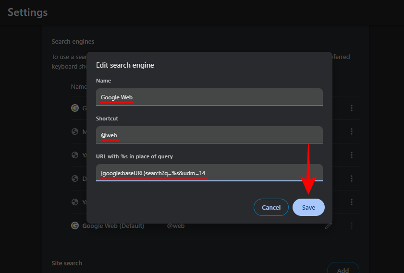Focus the Name field containing Google Web
The width and height of the screenshot is (404, 273).
pos(209,97)
